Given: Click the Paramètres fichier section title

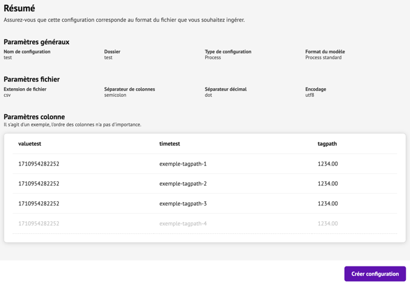Looking at the screenshot, I should pyautogui.click(x=31, y=79).
